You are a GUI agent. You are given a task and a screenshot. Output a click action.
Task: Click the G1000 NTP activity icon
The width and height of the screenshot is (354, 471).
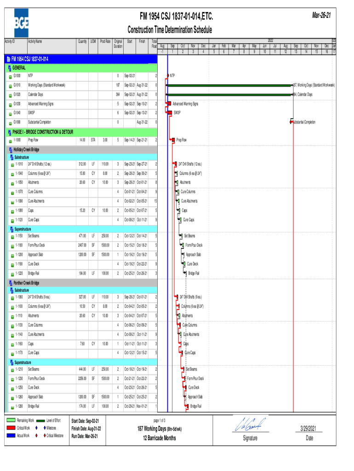click(x=11, y=75)
